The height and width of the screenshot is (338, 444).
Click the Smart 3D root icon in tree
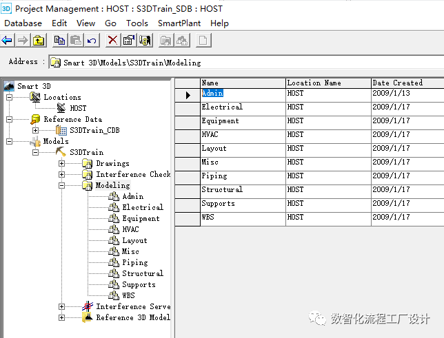9,86
